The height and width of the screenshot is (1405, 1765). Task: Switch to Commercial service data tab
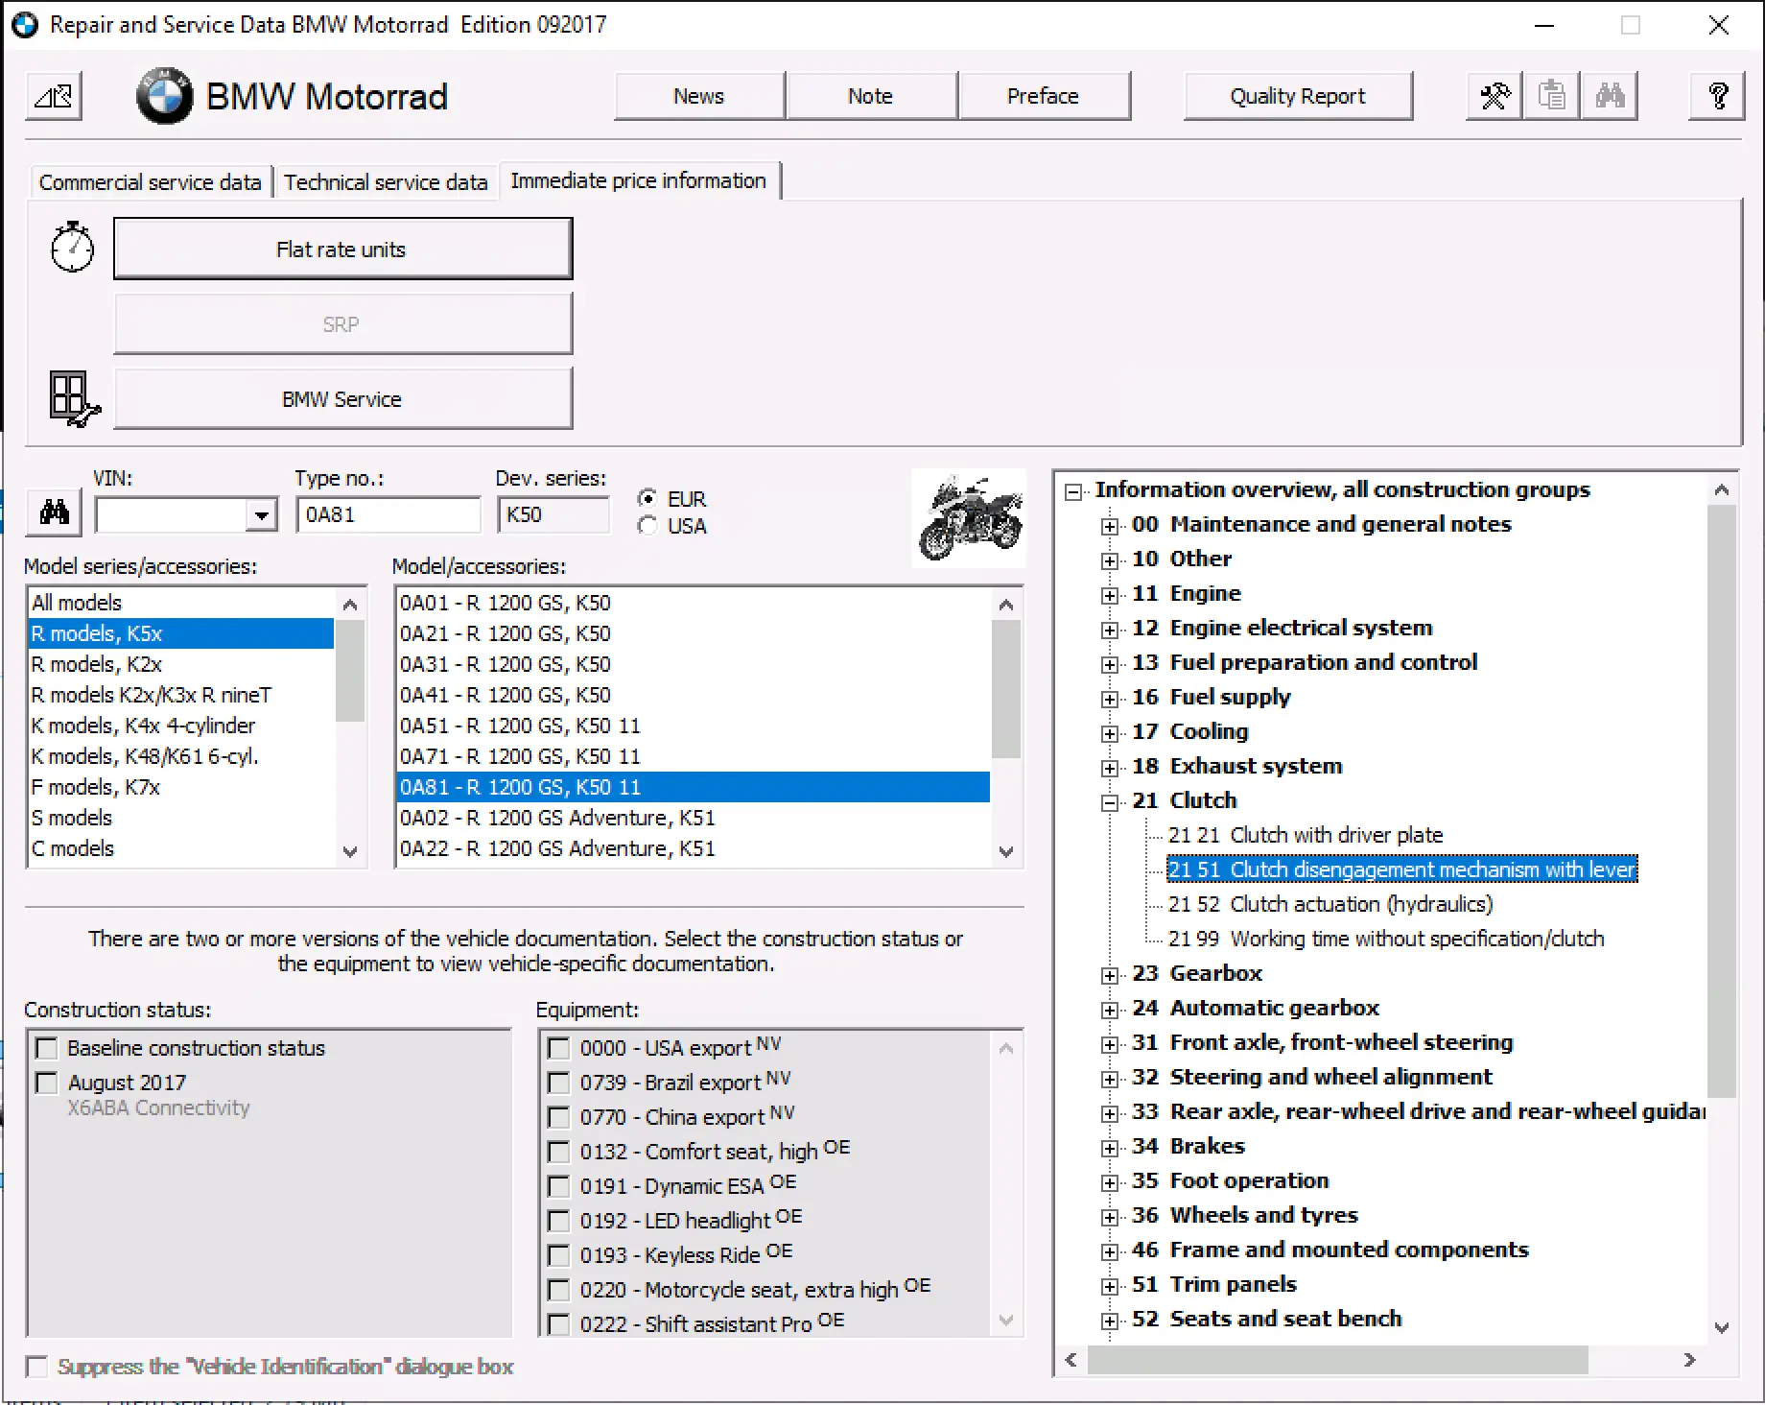click(x=150, y=182)
